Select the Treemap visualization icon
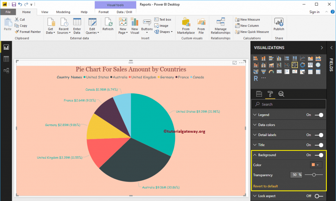Image resolution: width=336 pixels, height=201 pixels. tap(311, 64)
